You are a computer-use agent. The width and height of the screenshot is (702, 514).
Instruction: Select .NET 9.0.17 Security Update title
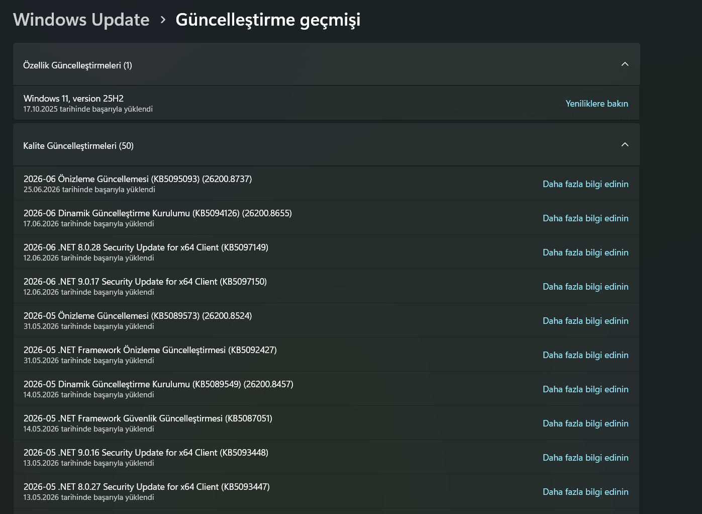[x=145, y=282]
